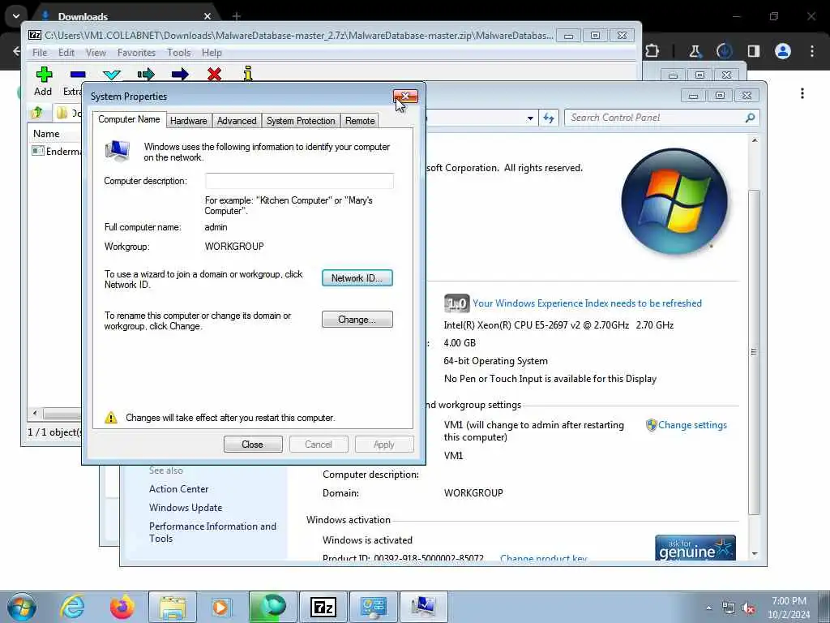Screen dimensions: 830x623
Task: Open Windows Media Player from the taskbar
Action: point(220,607)
